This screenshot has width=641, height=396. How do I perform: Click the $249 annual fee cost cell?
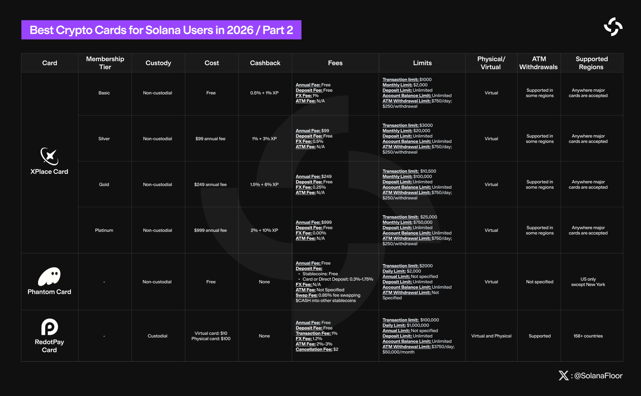click(210, 184)
